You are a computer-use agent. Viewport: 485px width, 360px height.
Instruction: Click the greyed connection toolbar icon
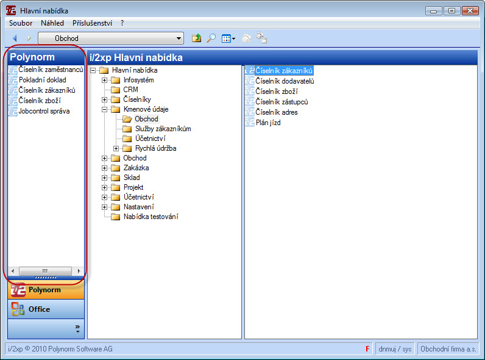[261, 38]
